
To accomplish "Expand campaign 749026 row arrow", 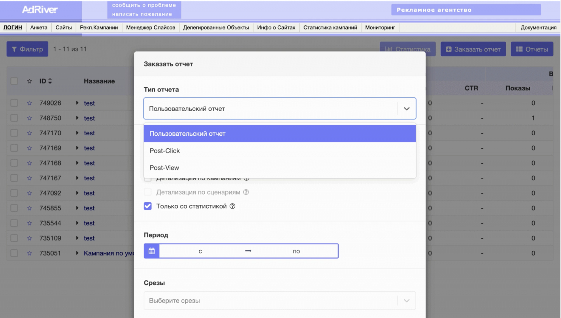I will pyautogui.click(x=77, y=103).
